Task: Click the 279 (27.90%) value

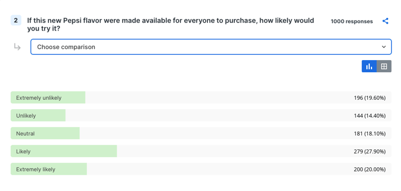Action: pos(370,151)
